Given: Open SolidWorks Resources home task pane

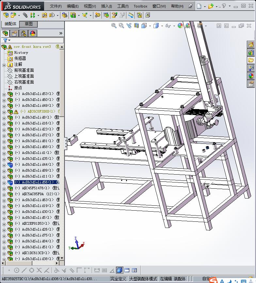Looking at the screenshot, I should tap(251, 45).
